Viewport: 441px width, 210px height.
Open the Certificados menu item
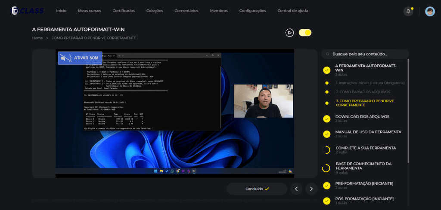coord(124,11)
